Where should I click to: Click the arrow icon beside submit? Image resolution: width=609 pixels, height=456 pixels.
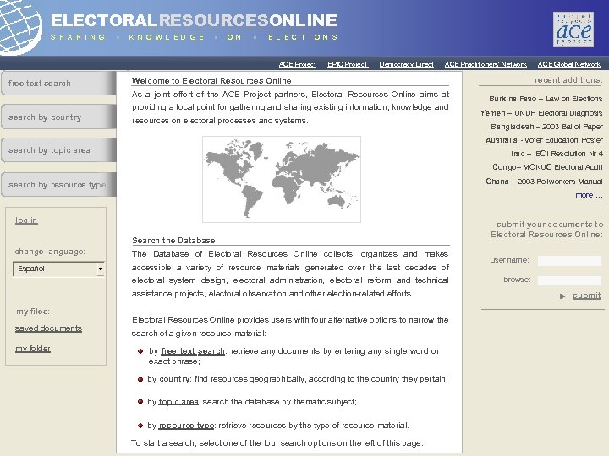click(562, 296)
